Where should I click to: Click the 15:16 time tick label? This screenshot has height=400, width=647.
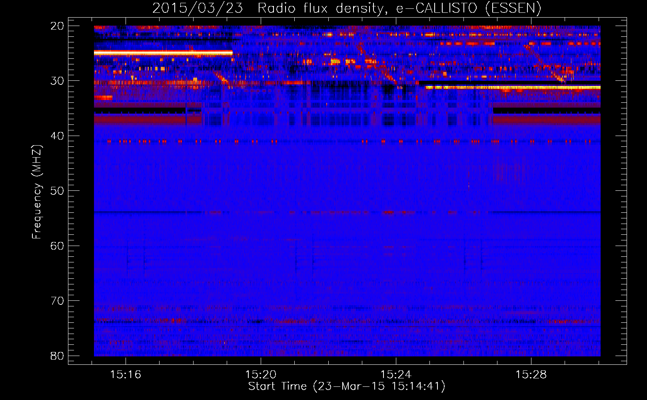[126, 375]
